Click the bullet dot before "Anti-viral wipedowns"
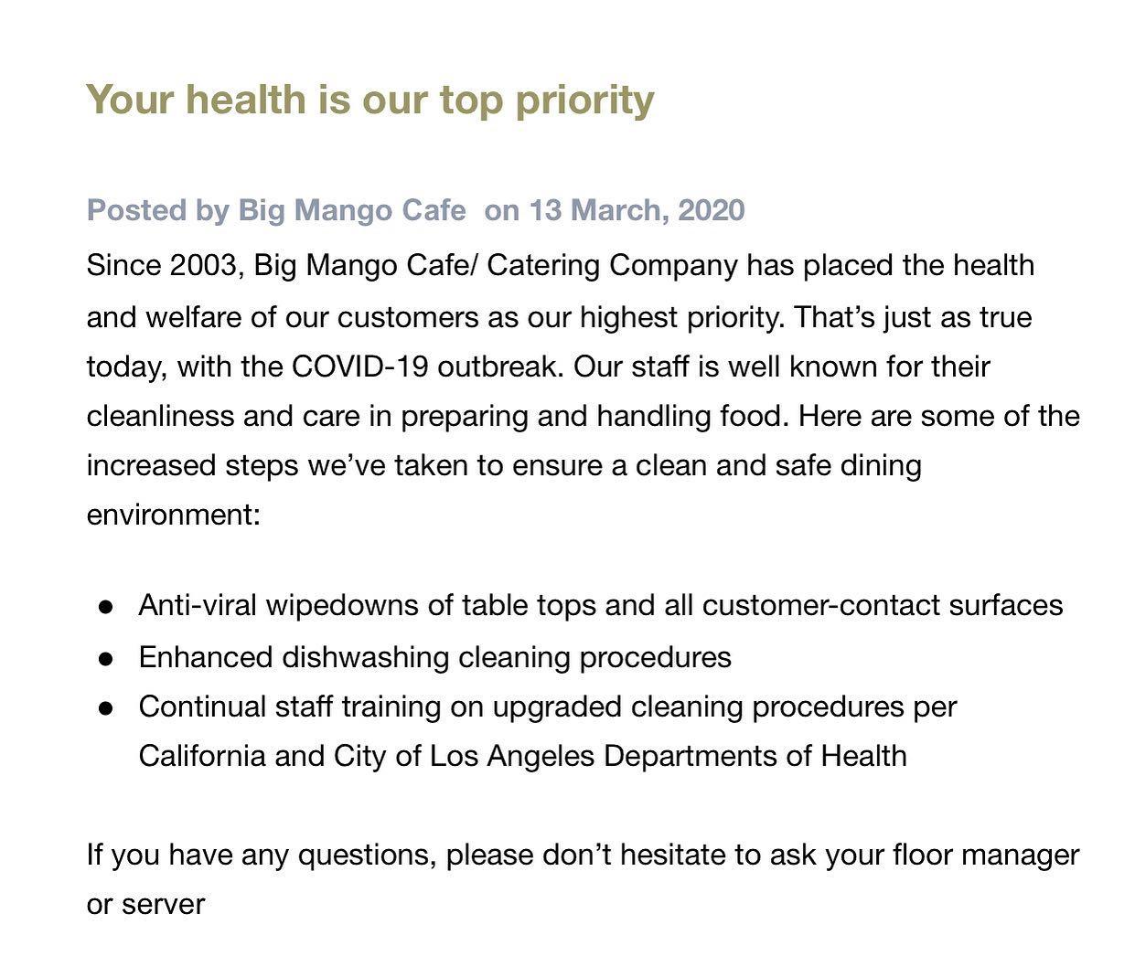 click(106, 607)
